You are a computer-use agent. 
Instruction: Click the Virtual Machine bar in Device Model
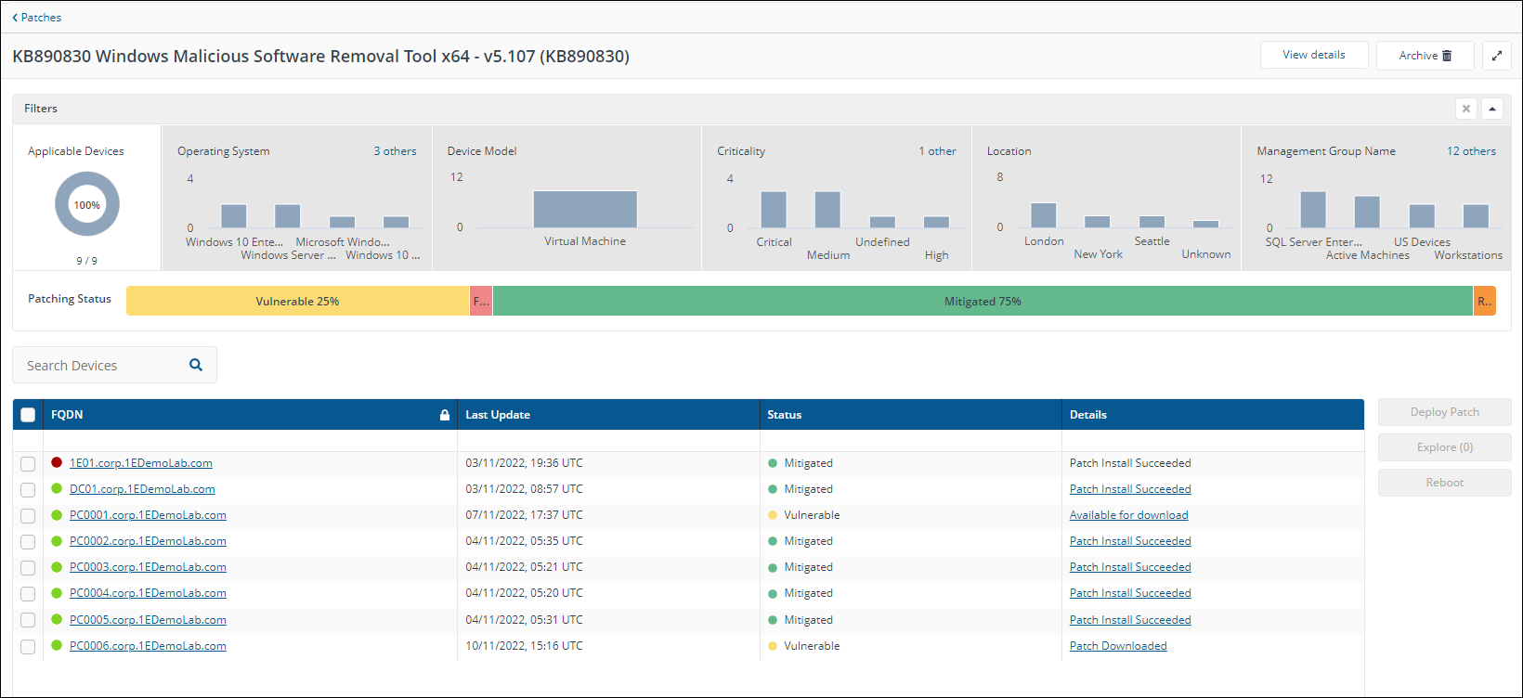[585, 210]
